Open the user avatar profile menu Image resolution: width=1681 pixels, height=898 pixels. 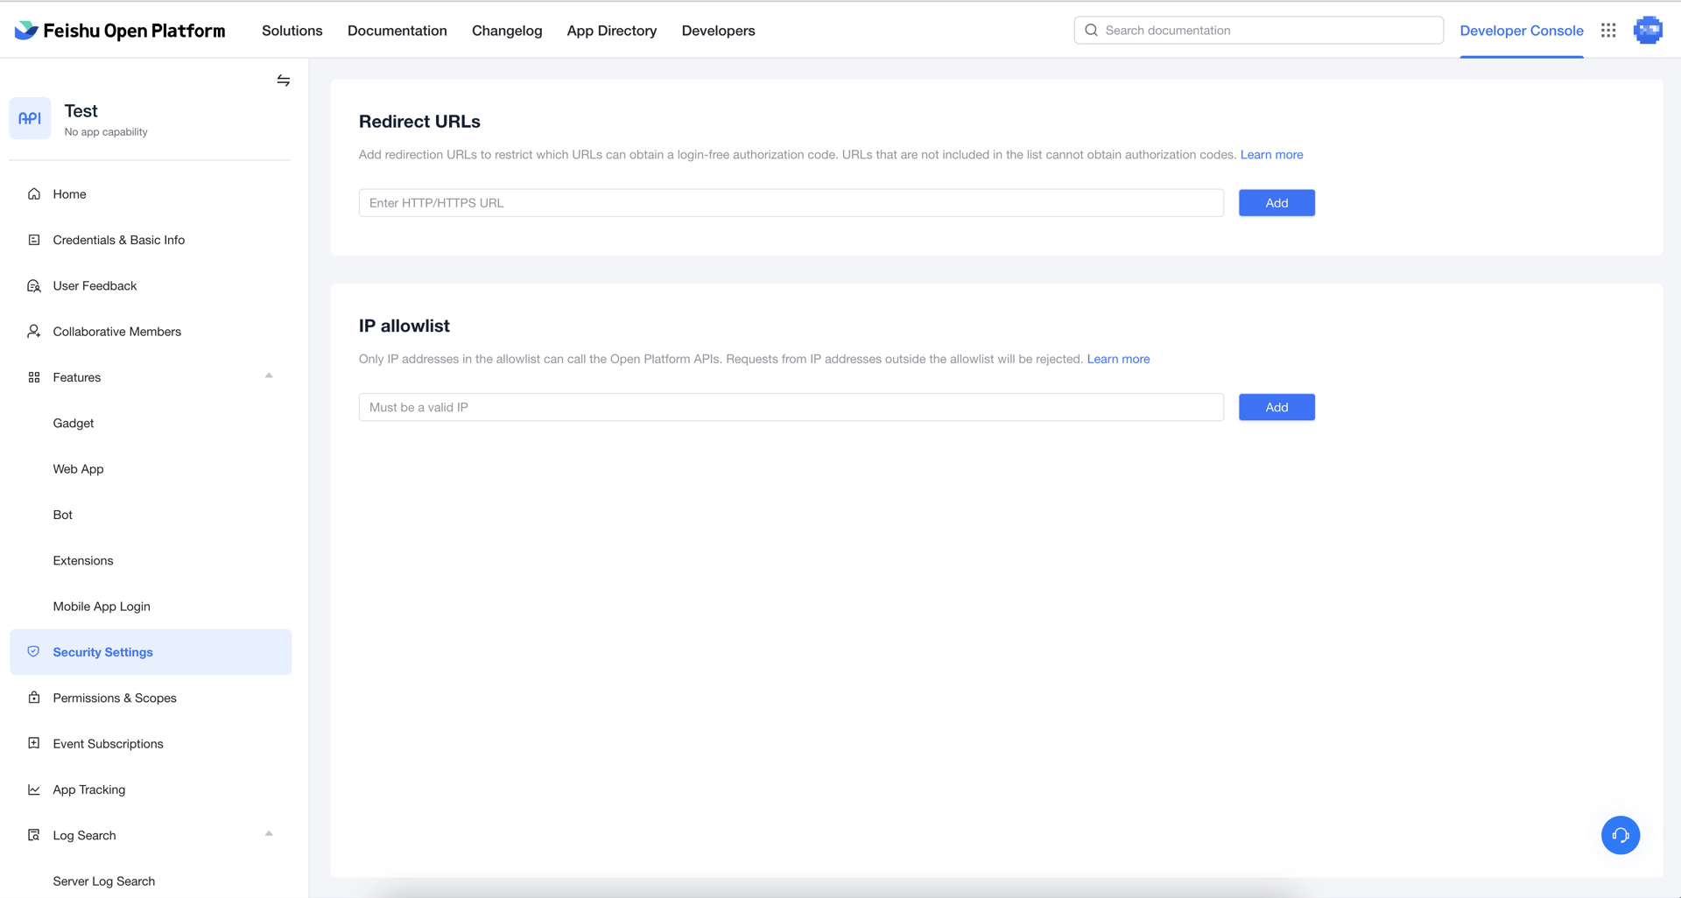pos(1648,31)
